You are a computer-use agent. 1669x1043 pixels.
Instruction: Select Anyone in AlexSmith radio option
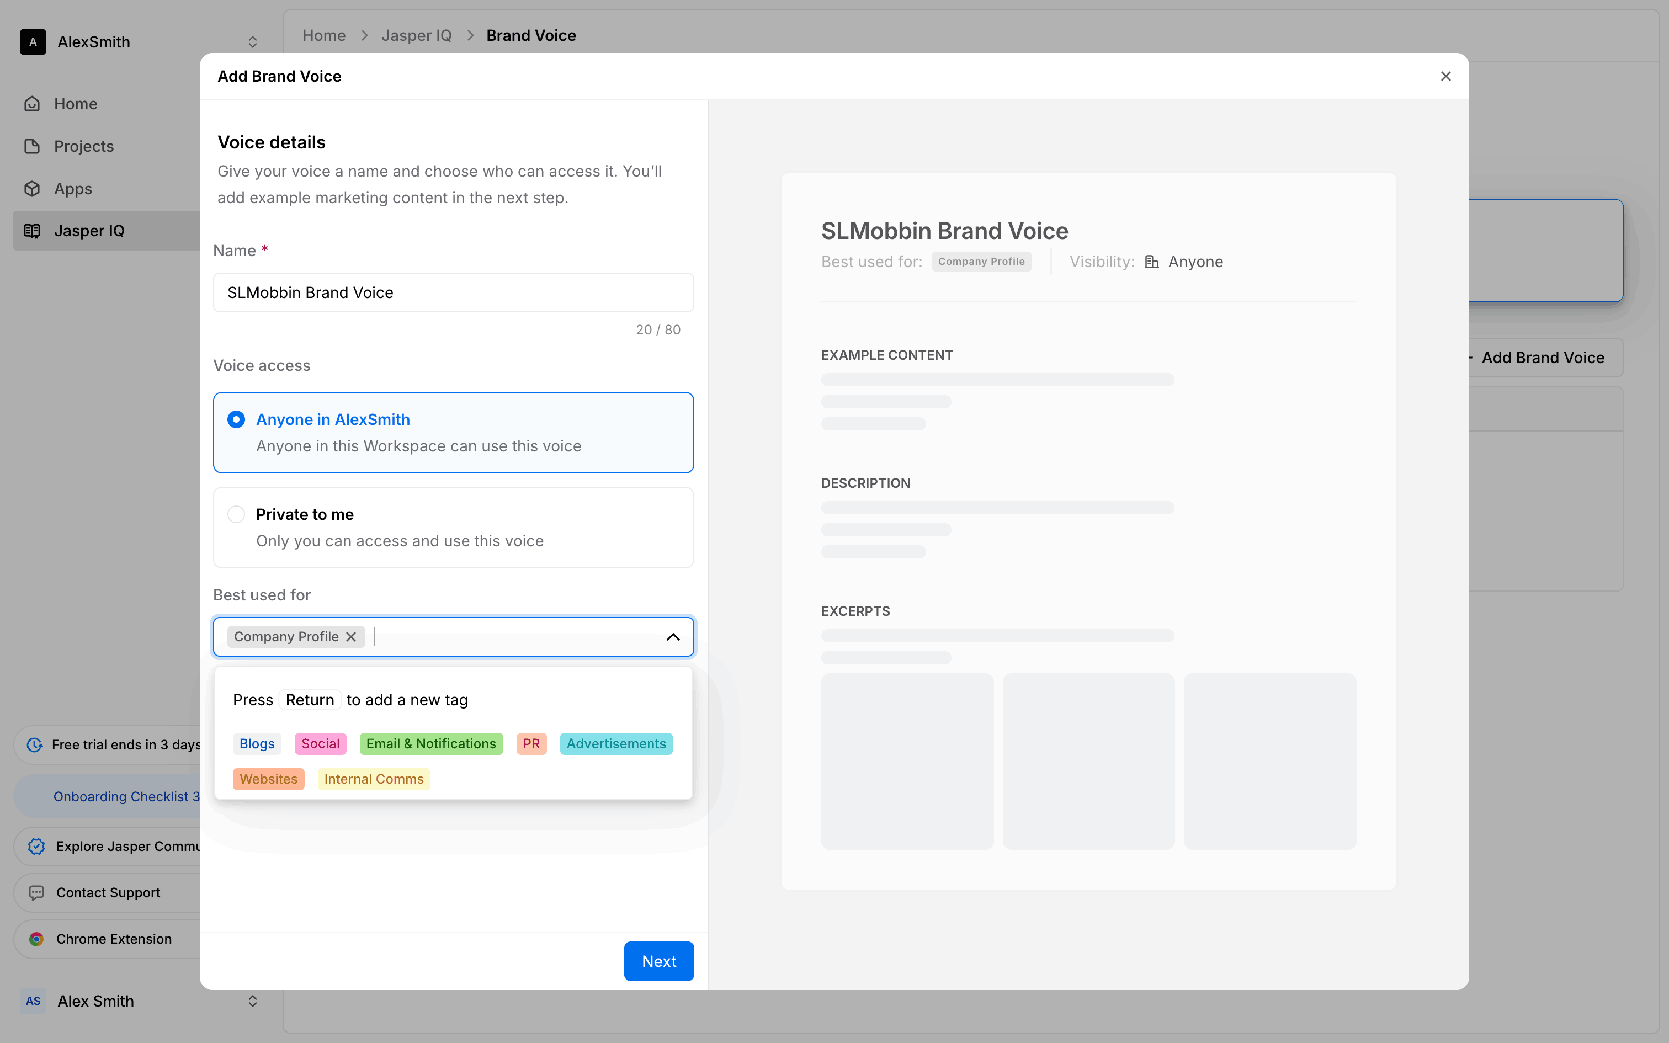click(x=236, y=419)
